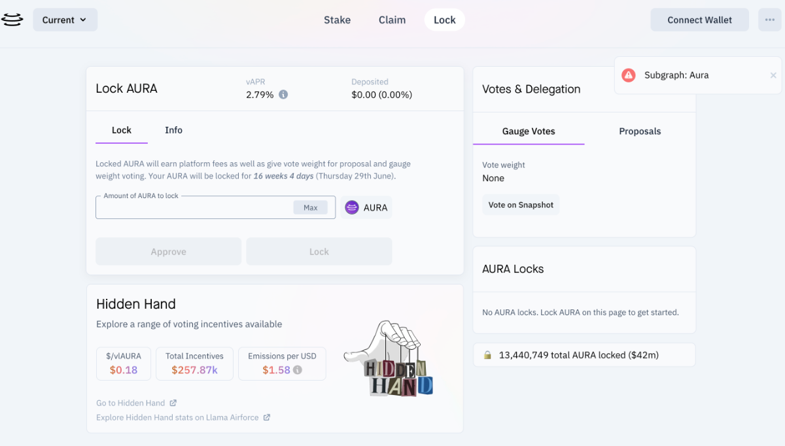Click the Subgraph: Aura notification text

pos(676,75)
